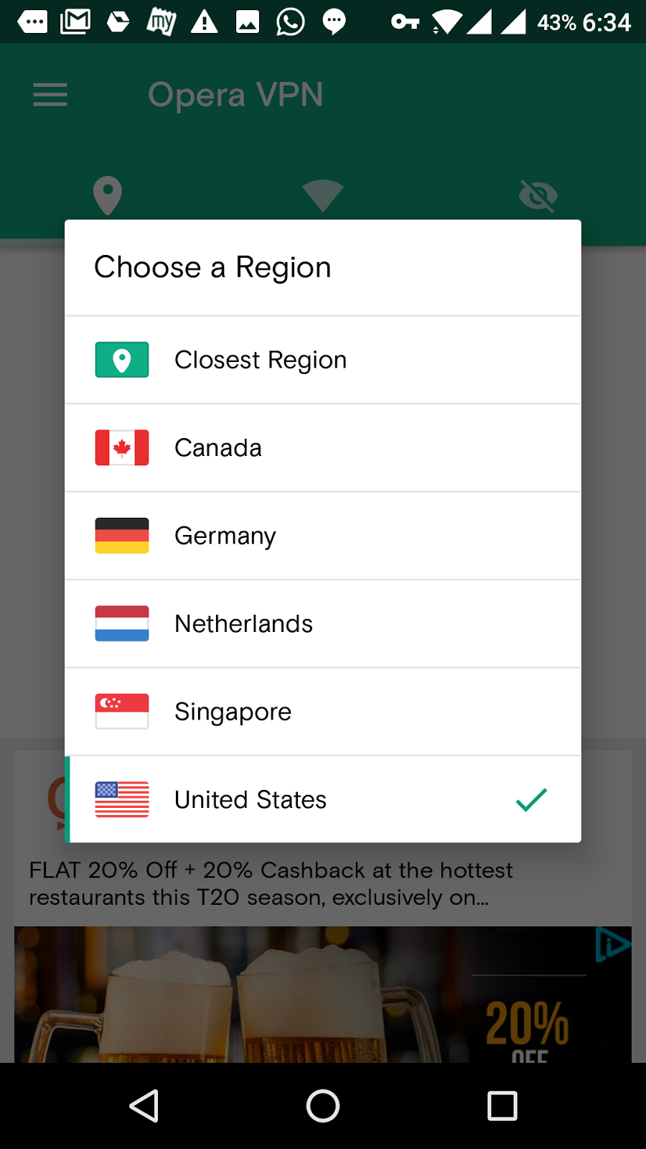The height and width of the screenshot is (1149, 646).
Task: Tap the crossed-out eye tracker icon
Action: point(538,196)
